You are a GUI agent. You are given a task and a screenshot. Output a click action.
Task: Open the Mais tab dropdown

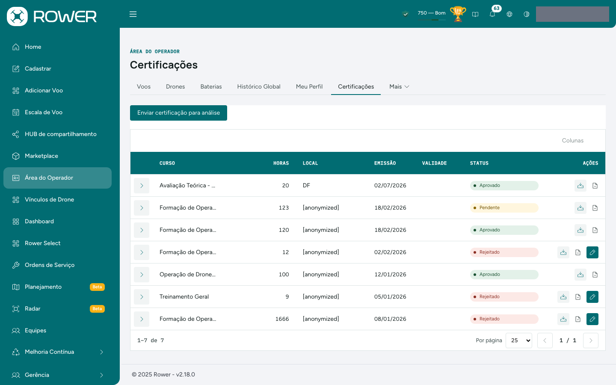coord(399,86)
